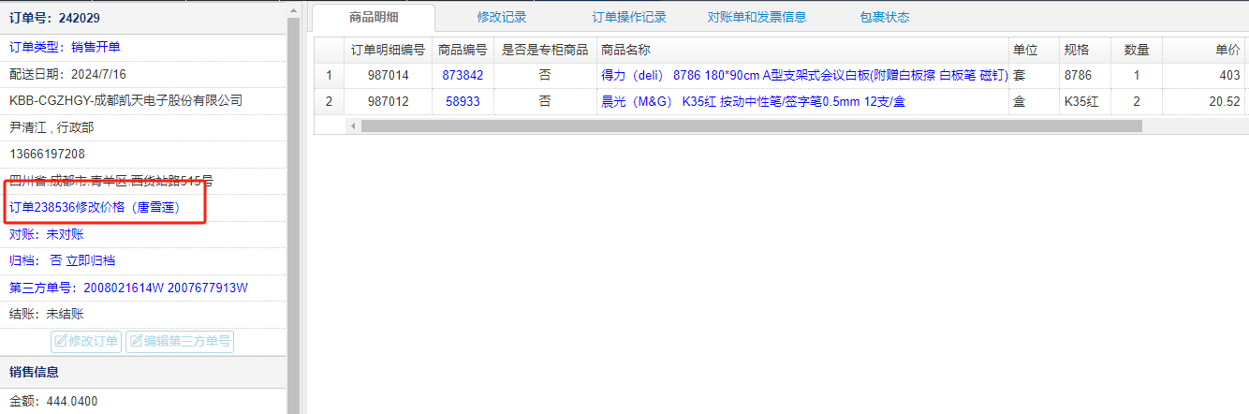Click the left scroll arrow of table scrollbar
The image size is (1249, 414).
(353, 126)
